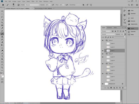Viewport: 139px width, 104px height.
Task: Open layer blend mode Normal dropdown
Action: click(x=108, y=34)
